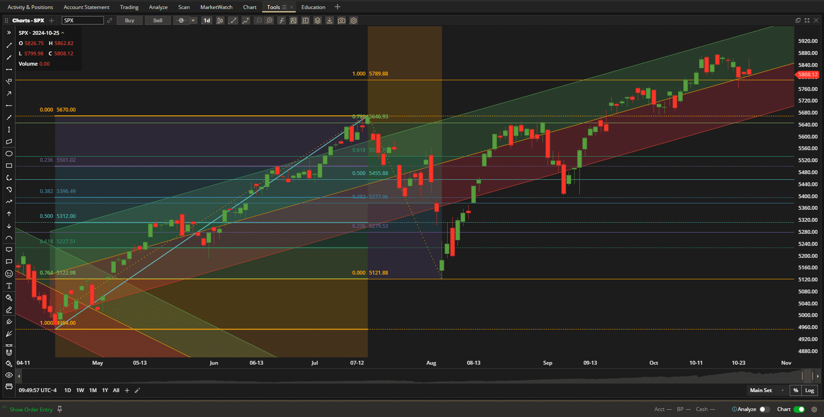Collapse the SPX legend chevron
Screen dimensions: 824x417
point(63,33)
